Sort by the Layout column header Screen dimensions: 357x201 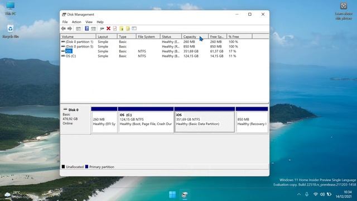tap(107, 36)
